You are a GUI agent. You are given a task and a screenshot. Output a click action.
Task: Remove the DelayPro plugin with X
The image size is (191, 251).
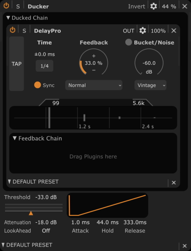coord(174,31)
